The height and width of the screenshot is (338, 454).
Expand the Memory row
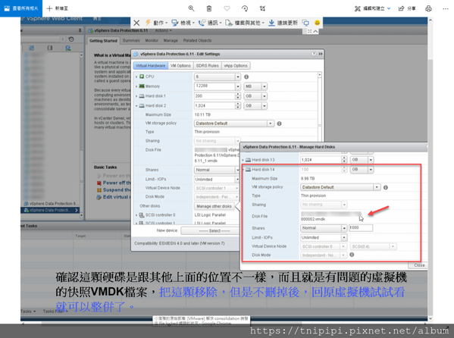[136, 86]
